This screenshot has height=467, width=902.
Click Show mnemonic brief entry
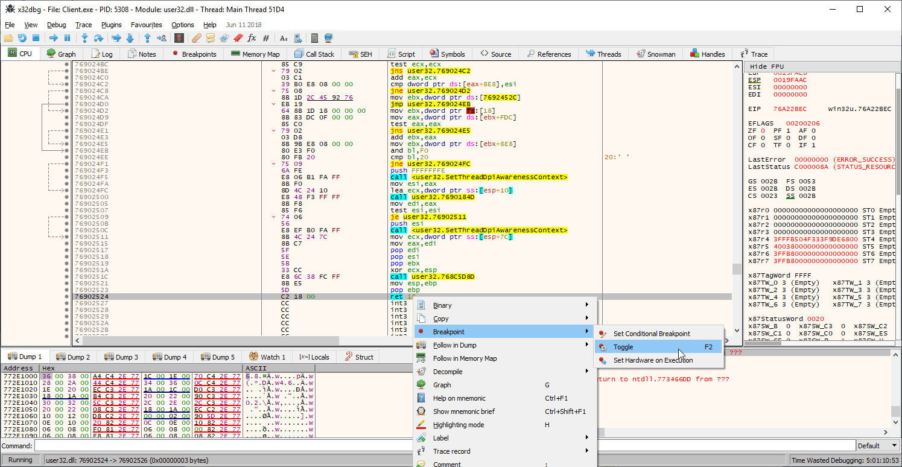(504, 411)
